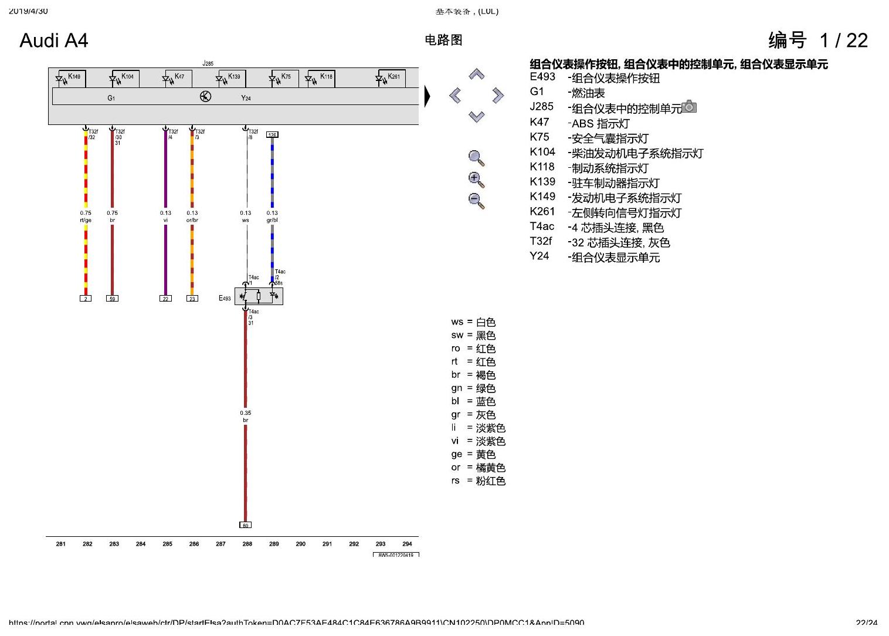Click color code or = 橘黄色
Screen dimensions: 889x636
click(x=479, y=468)
